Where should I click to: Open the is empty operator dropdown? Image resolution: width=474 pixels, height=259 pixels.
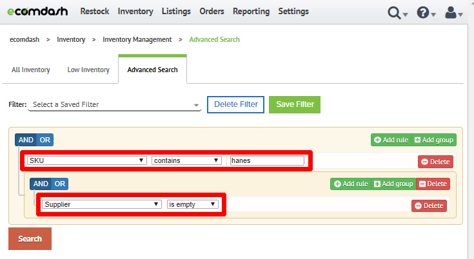coord(193,204)
